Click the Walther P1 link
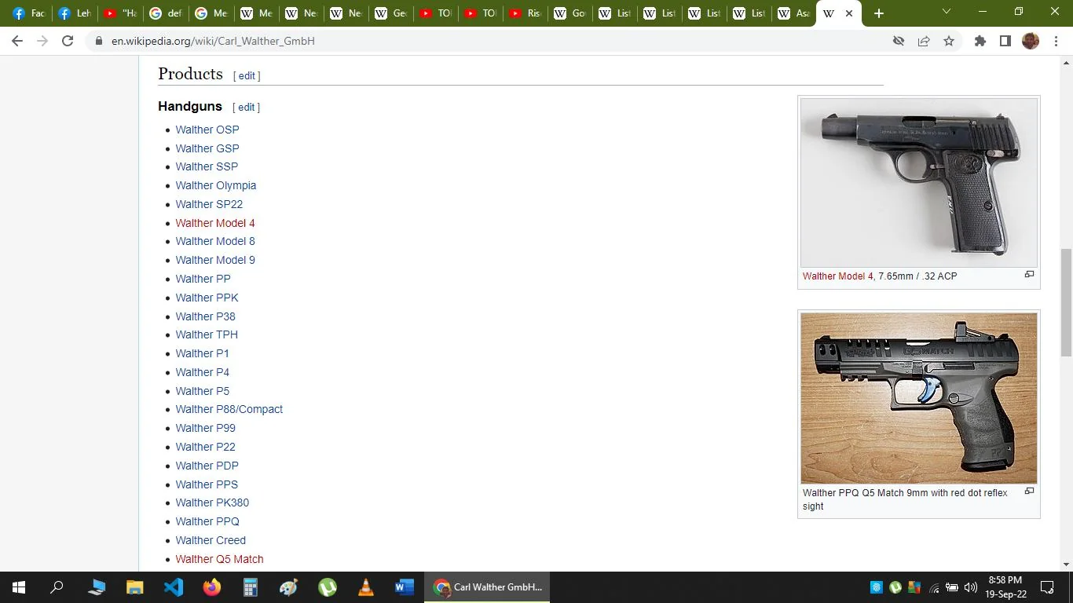Screen dimensions: 1073x603 (203, 353)
